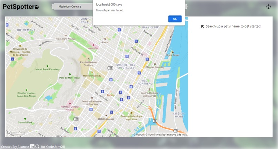Open the Mapbox attribution link

(x=139, y=135)
